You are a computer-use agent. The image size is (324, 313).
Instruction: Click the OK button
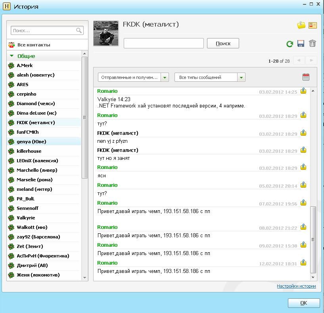pos(303,303)
